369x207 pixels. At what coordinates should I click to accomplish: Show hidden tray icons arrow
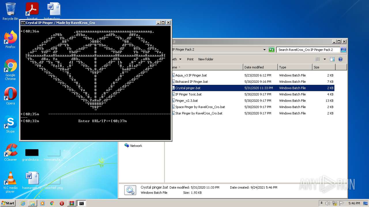pyautogui.click(x=321, y=203)
